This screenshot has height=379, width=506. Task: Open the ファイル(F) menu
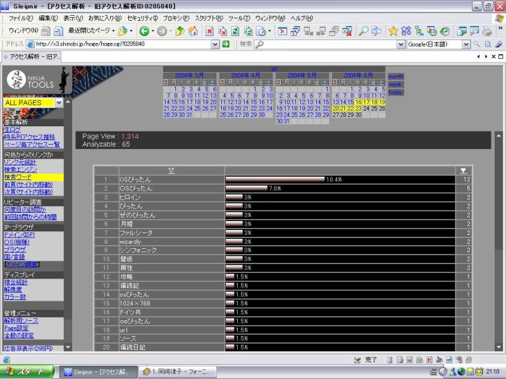pos(21,18)
